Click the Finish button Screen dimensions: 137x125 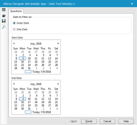click(89, 121)
